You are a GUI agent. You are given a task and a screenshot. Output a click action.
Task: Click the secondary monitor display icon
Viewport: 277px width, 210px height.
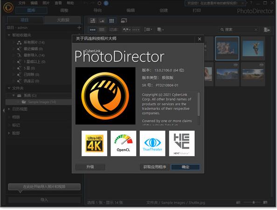click(x=124, y=20)
